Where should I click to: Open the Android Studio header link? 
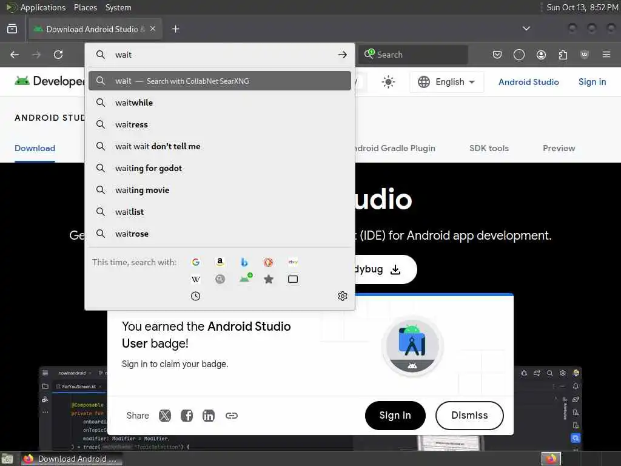click(528, 82)
